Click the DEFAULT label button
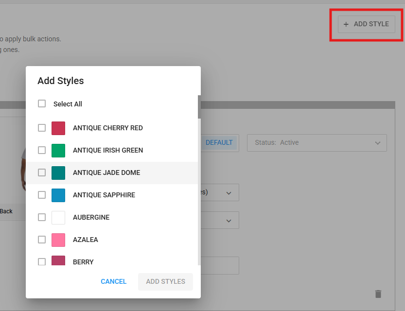This screenshot has width=405, height=311. [219, 143]
